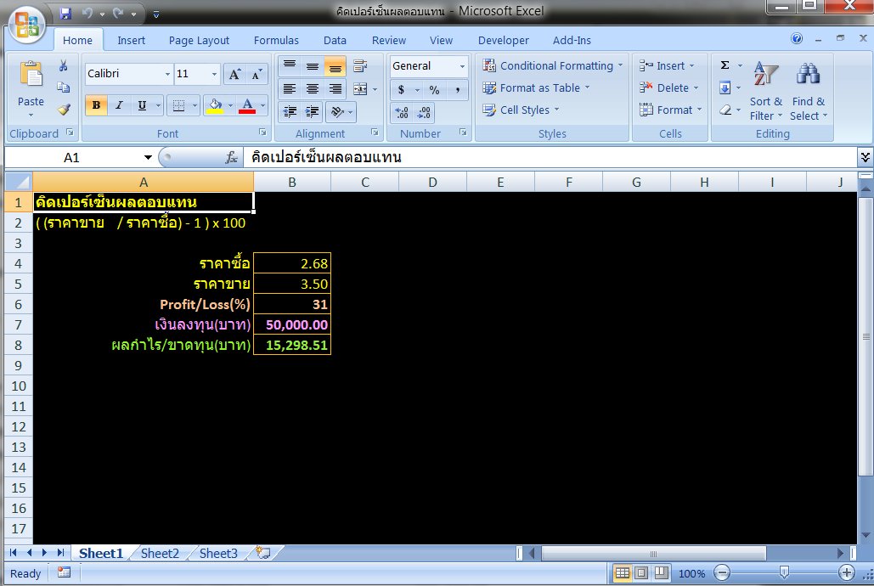
Task: Undo the last action
Action: (87, 13)
